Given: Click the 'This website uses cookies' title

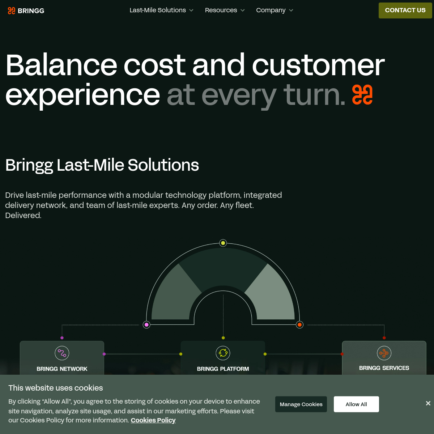Looking at the screenshot, I should coord(56,388).
